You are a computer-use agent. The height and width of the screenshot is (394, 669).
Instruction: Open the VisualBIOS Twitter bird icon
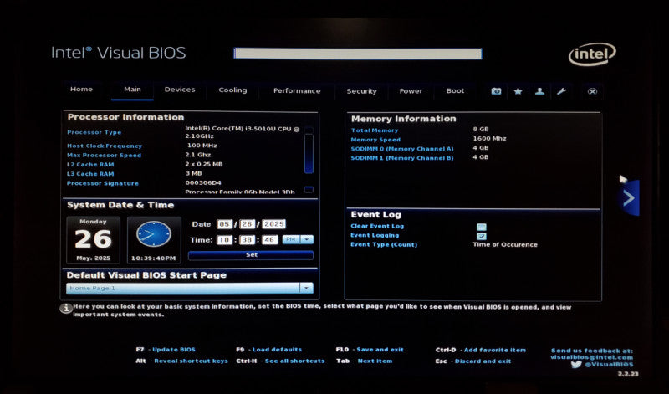[x=576, y=365]
